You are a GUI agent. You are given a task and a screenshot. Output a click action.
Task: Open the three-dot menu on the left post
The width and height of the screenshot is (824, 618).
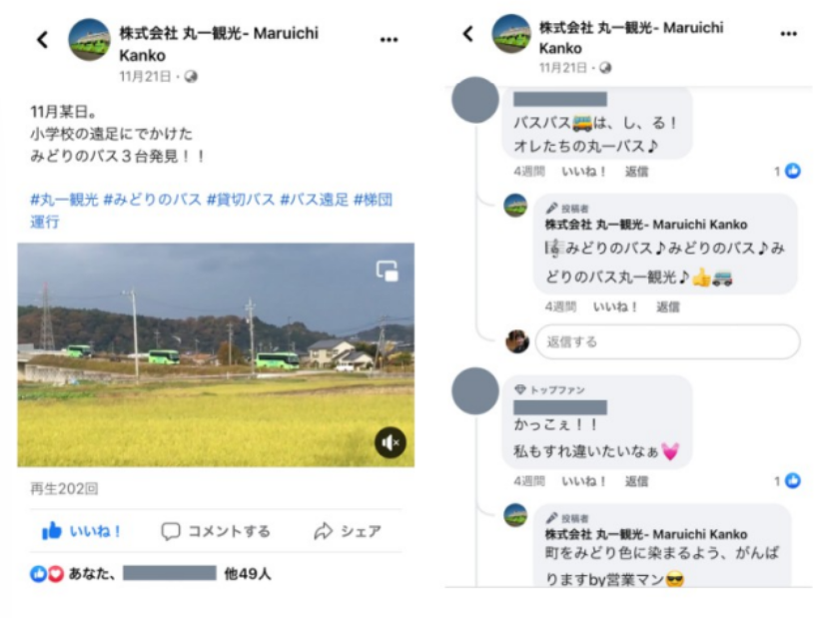[x=389, y=39]
